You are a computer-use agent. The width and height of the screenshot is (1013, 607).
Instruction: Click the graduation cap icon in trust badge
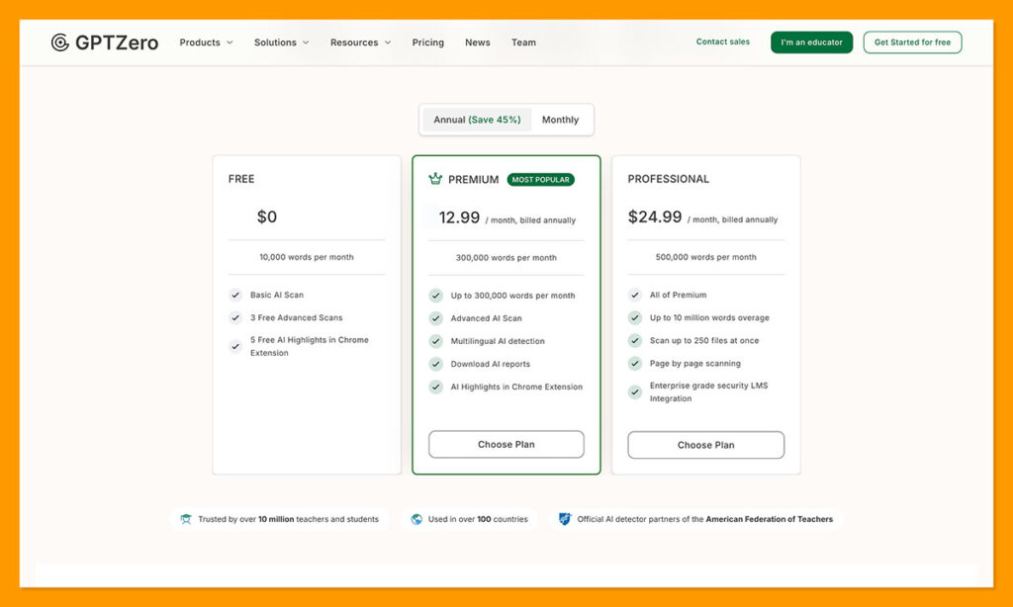(186, 519)
